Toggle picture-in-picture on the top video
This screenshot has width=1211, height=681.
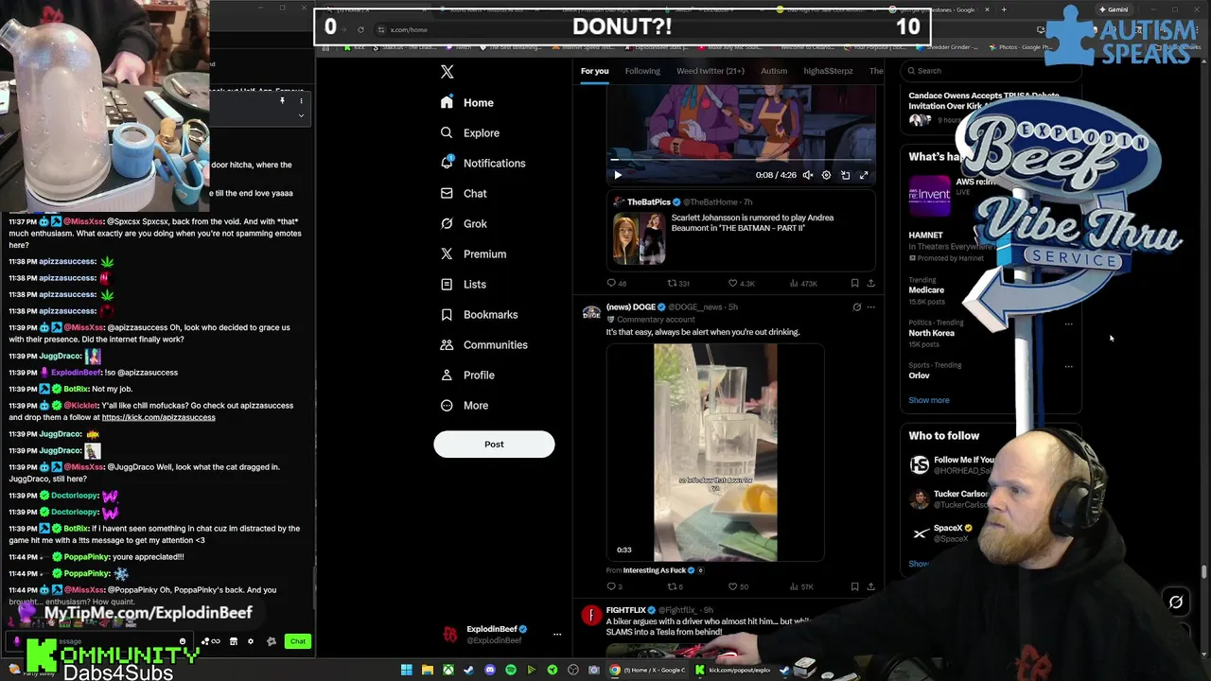[x=845, y=175]
